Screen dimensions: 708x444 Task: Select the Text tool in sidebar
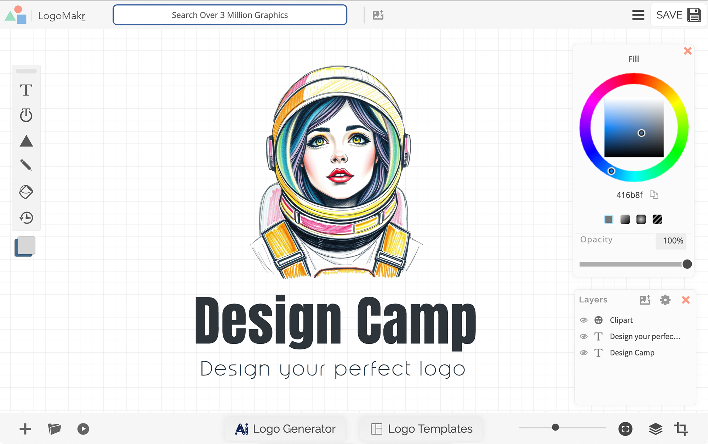click(26, 90)
